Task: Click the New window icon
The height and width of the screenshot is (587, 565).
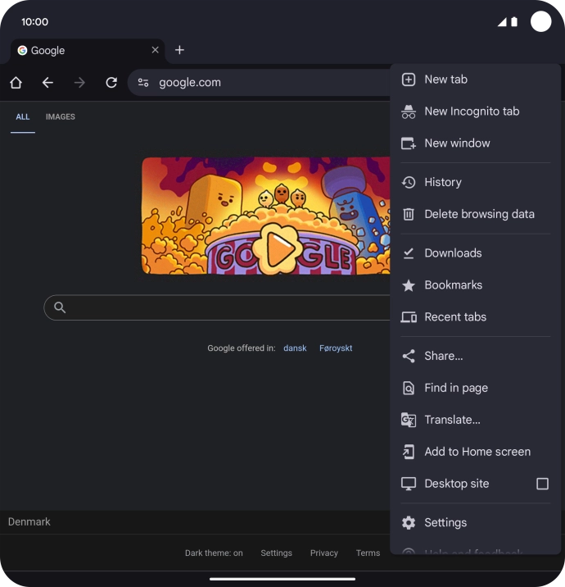Action: pyautogui.click(x=409, y=143)
